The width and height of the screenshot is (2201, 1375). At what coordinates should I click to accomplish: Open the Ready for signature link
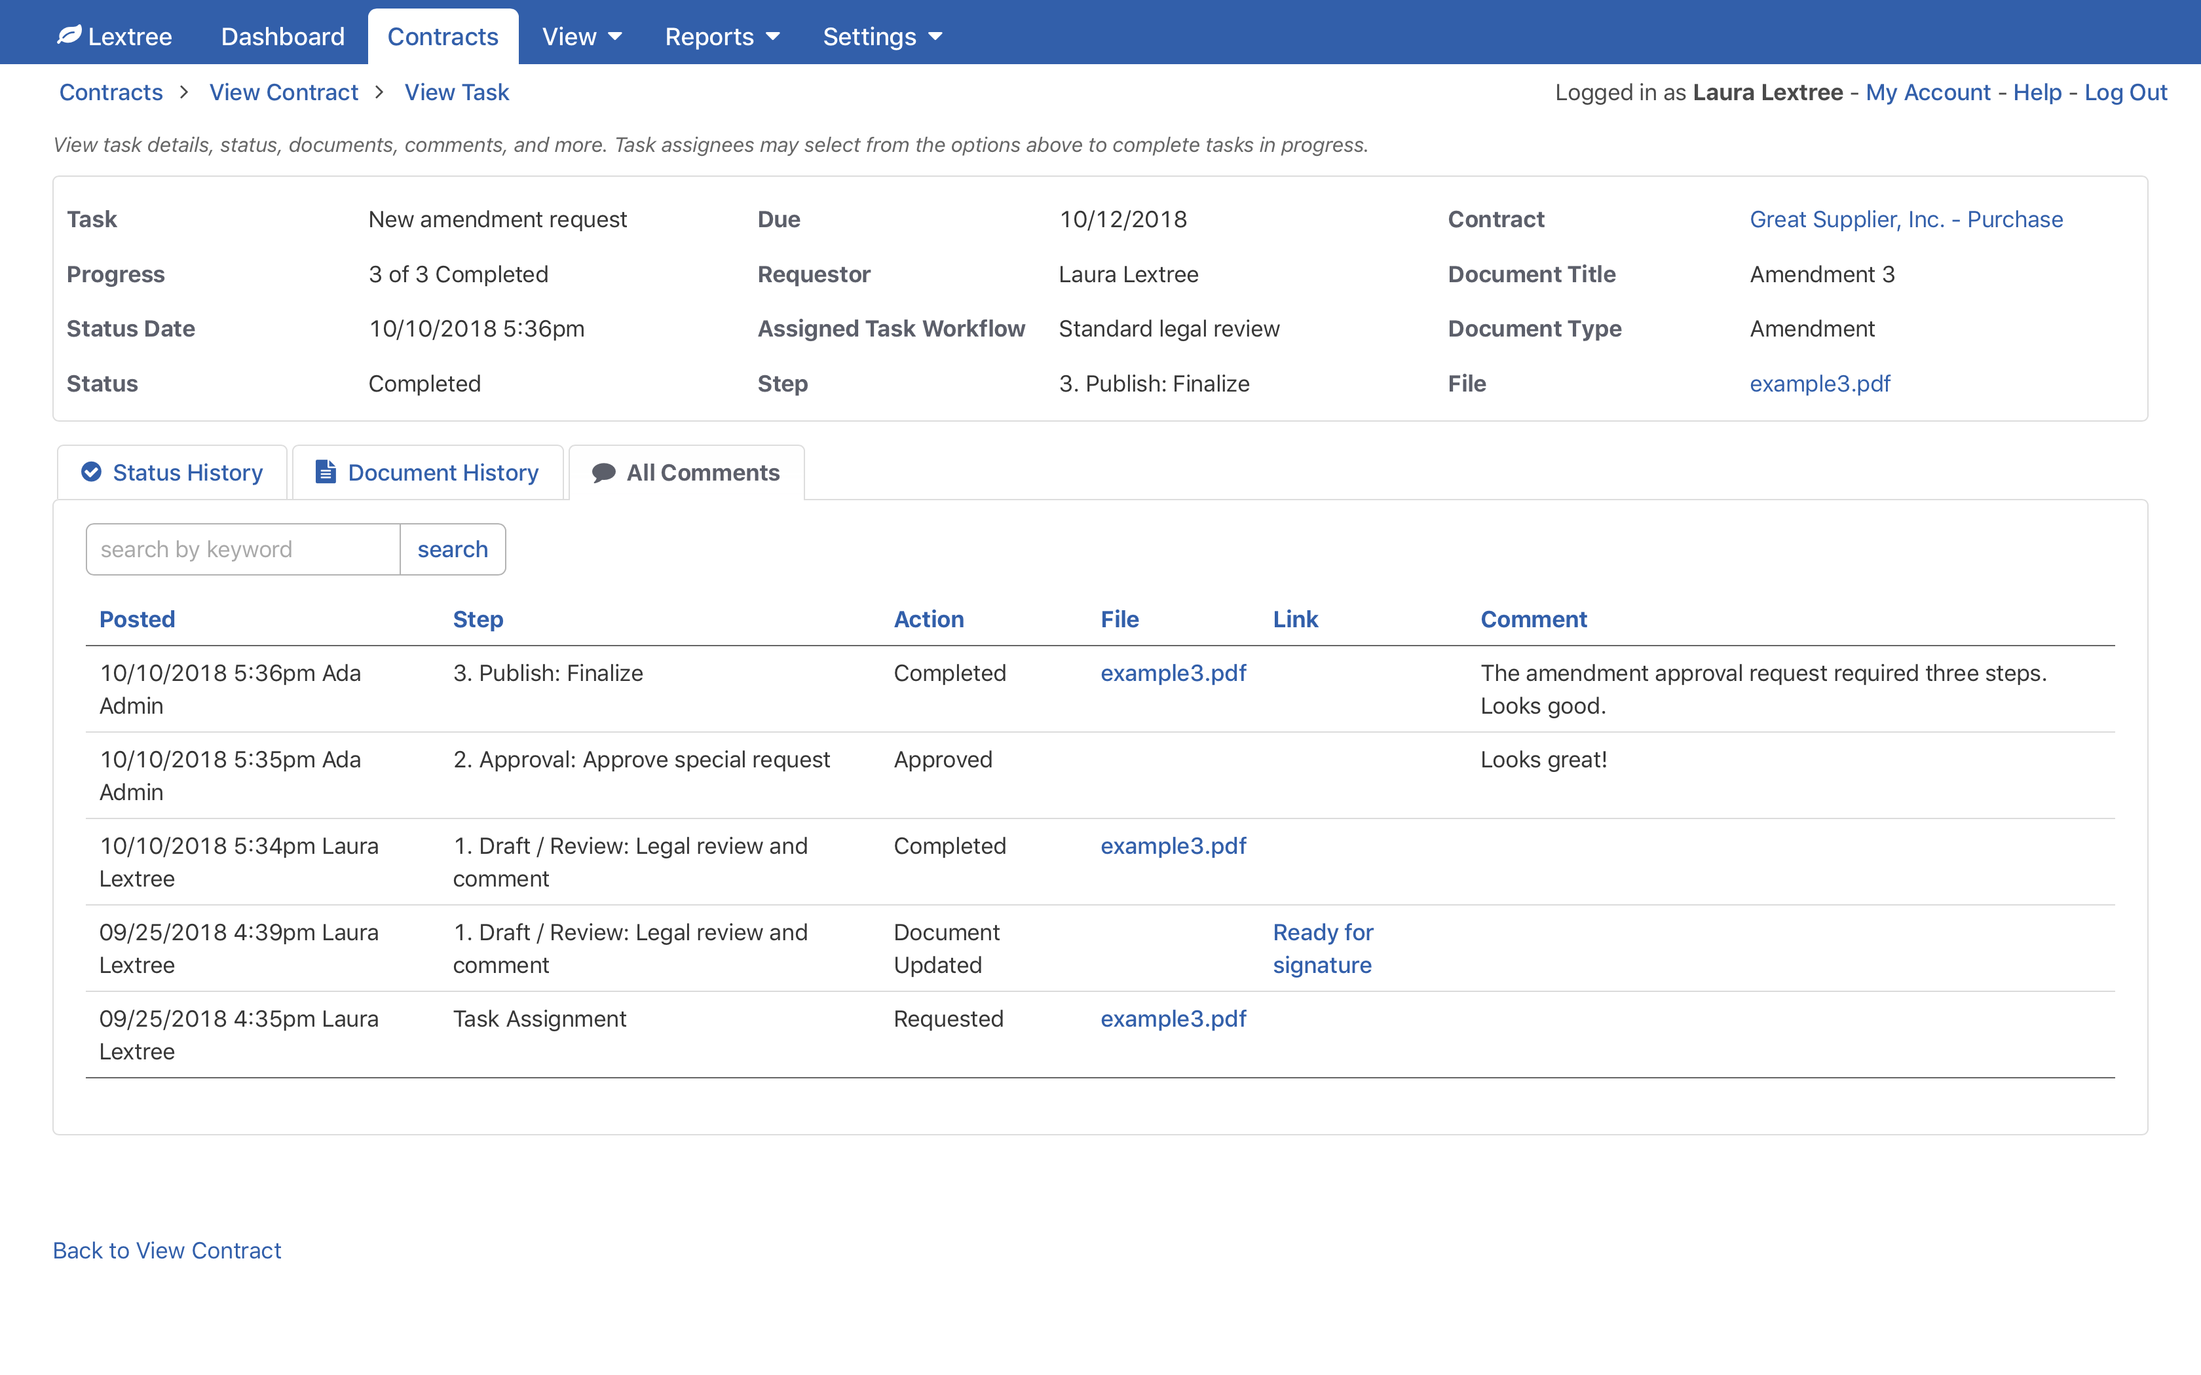pos(1323,949)
